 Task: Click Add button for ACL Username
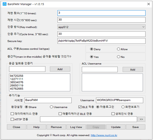pyautogui.click(x=133, y=69)
